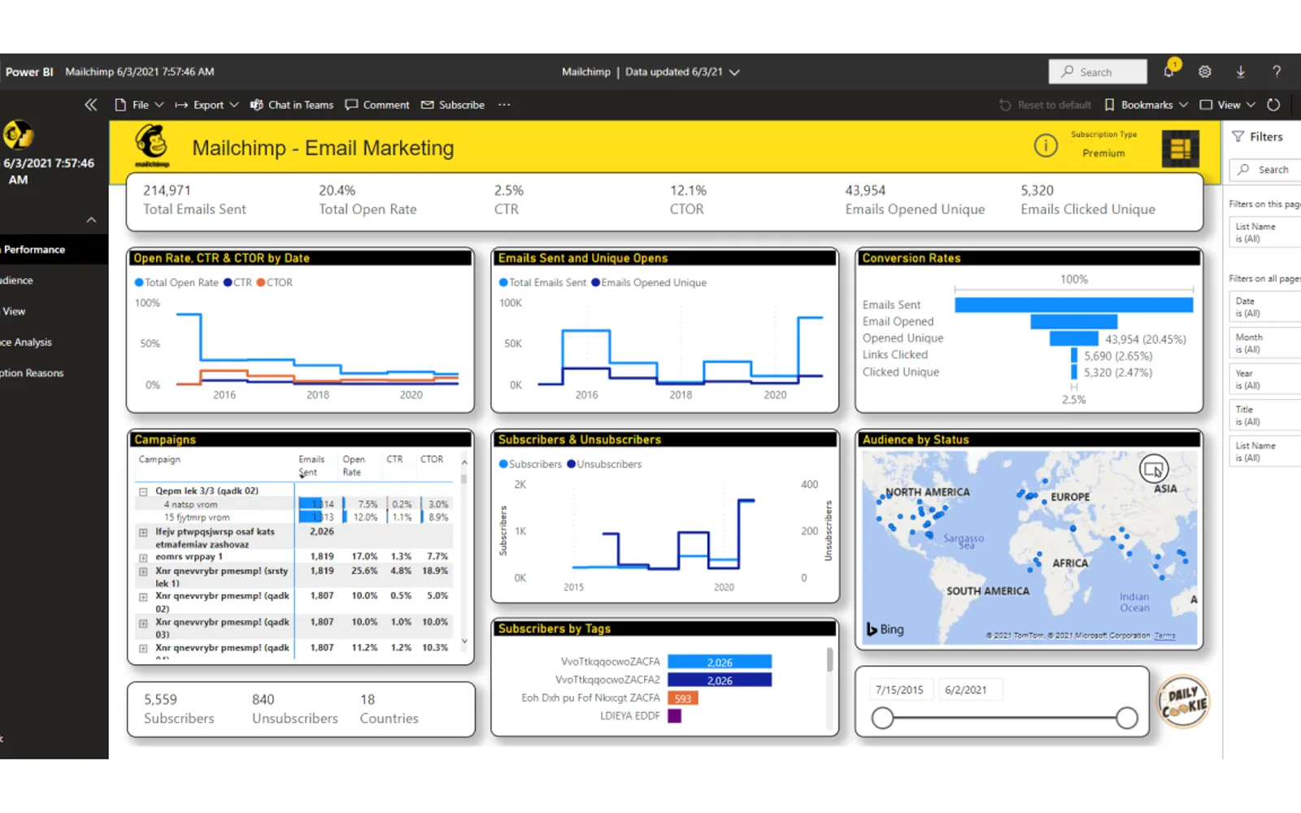Viewport: 1301px width, 813px height.
Task: Open the Export dropdown menu
Action: [x=207, y=105]
